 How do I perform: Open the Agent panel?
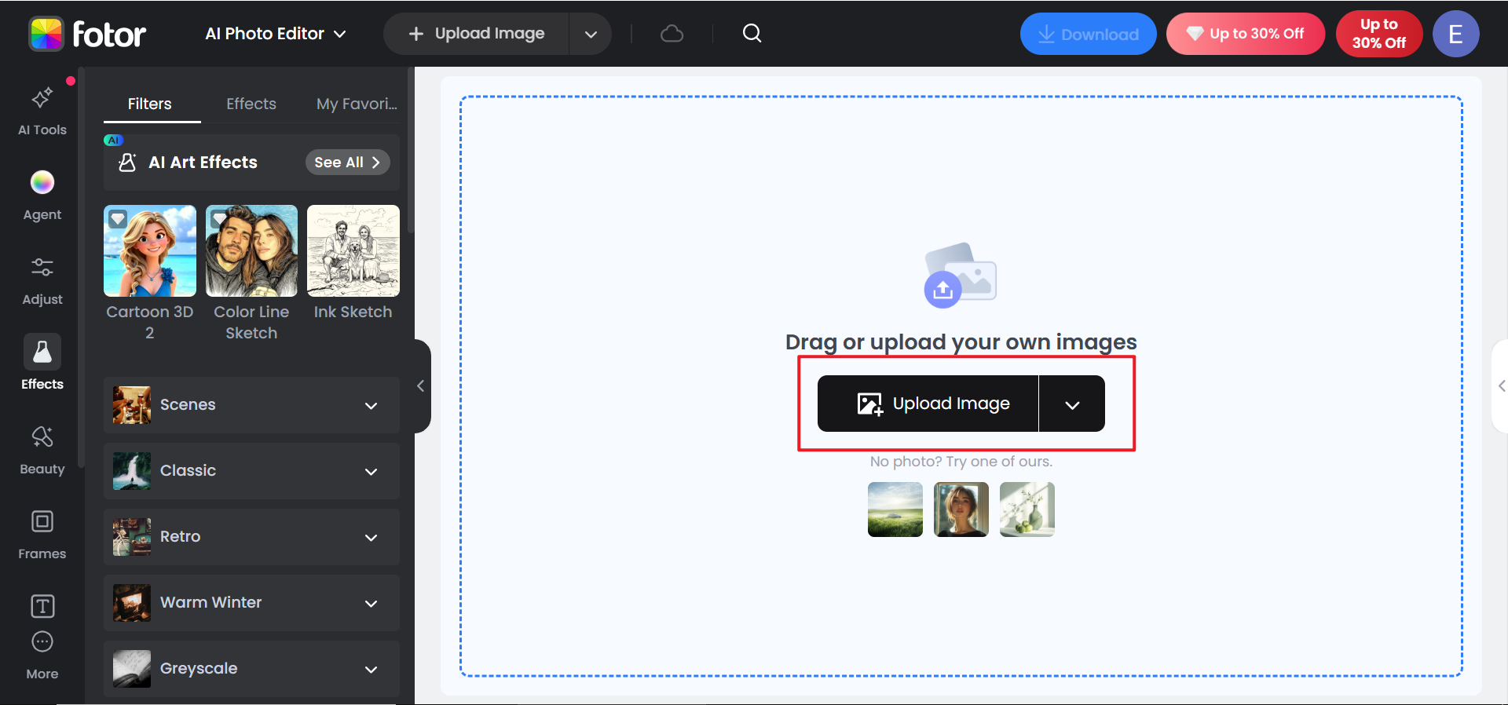[42, 195]
